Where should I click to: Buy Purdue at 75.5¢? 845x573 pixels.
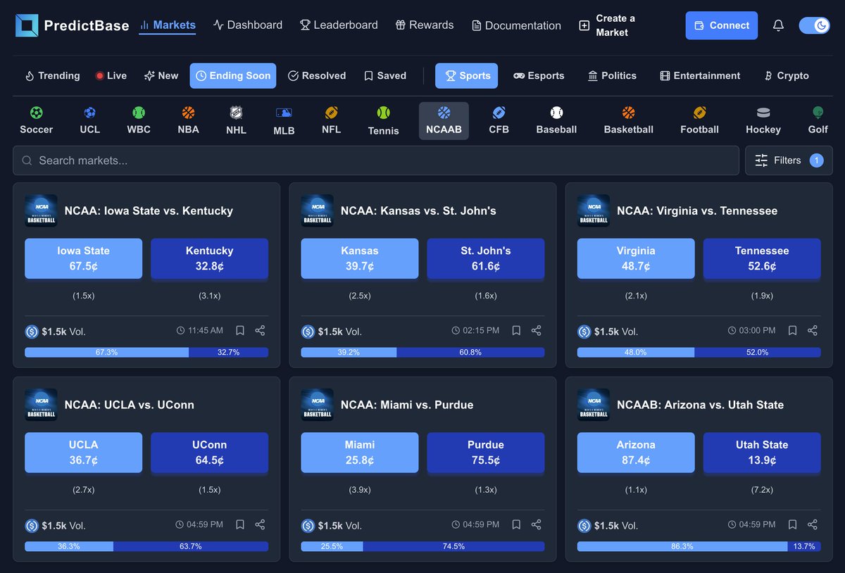pyautogui.click(x=486, y=453)
